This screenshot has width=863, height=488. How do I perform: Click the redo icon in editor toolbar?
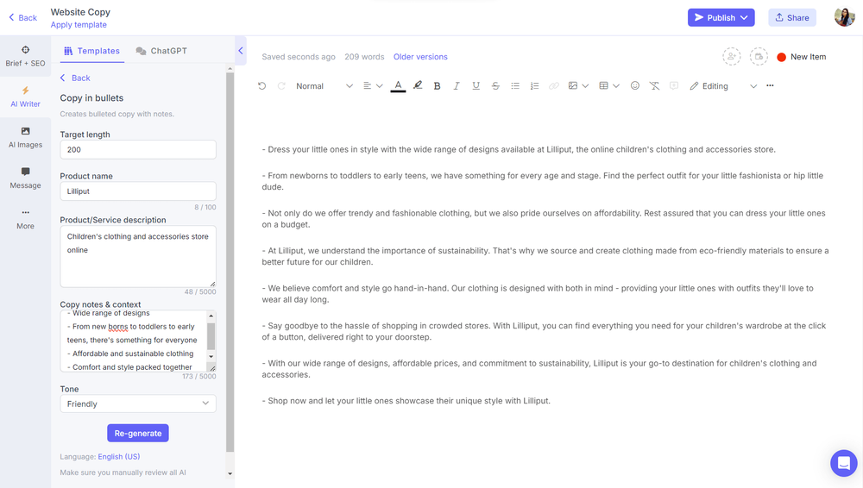(x=281, y=86)
